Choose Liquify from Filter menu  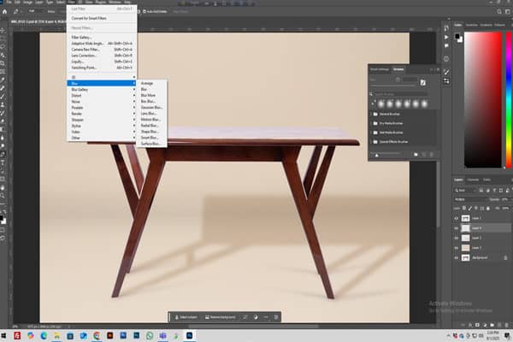[102, 62]
